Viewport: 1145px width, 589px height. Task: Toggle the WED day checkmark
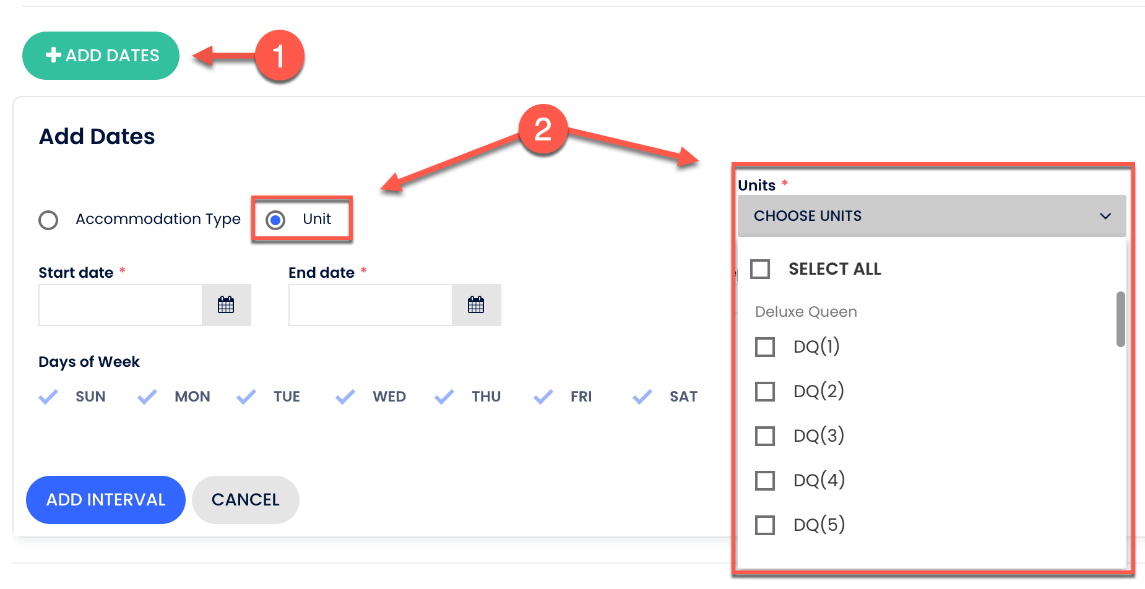[345, 397]
